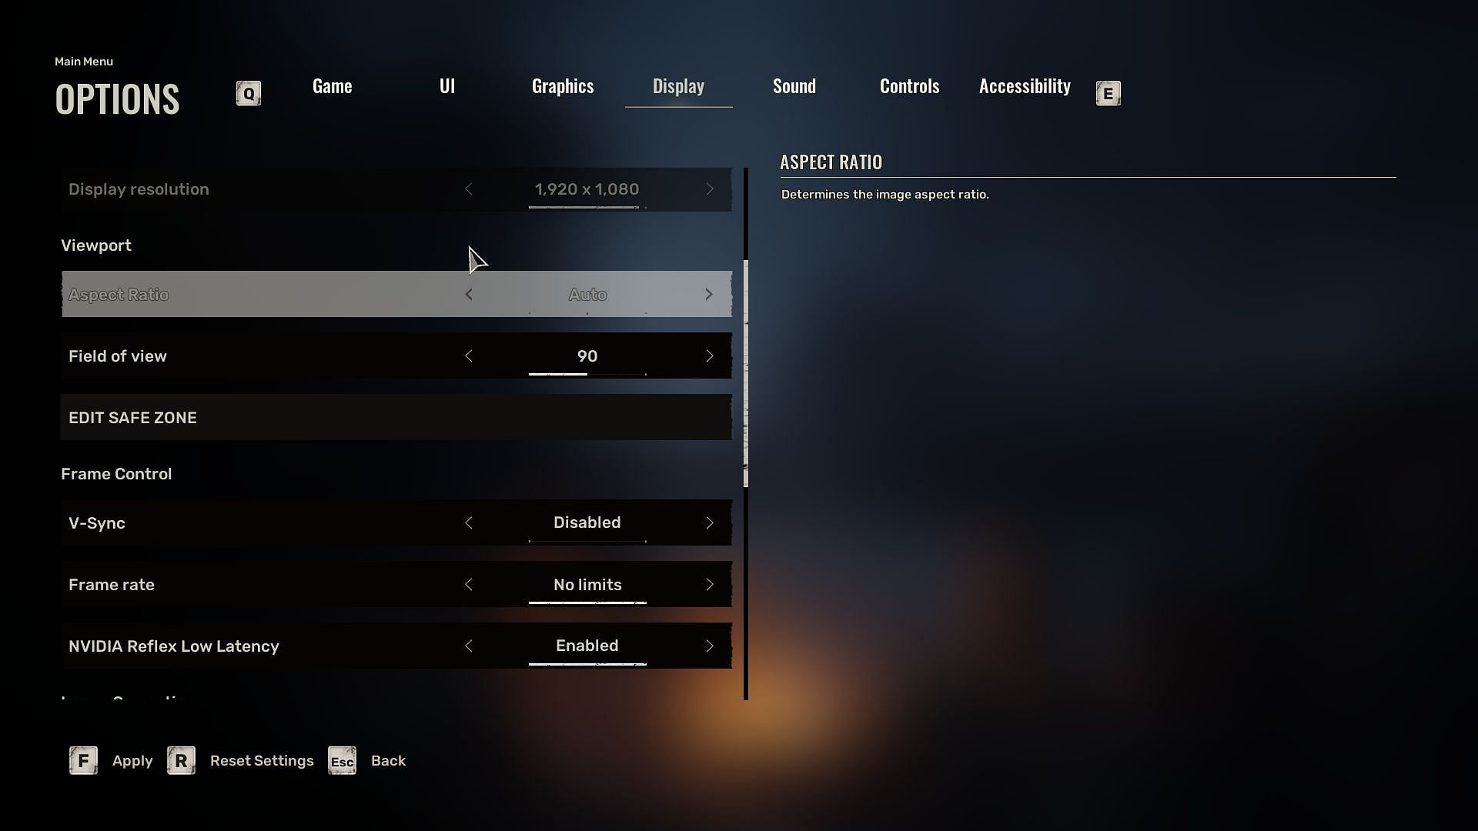Click Reset Settings to defaults
1478x831 pixels.
(261, 760)
